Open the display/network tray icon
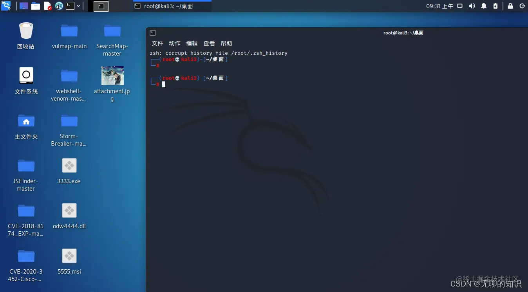Screen dimensions: 528x292 (460, 6)
